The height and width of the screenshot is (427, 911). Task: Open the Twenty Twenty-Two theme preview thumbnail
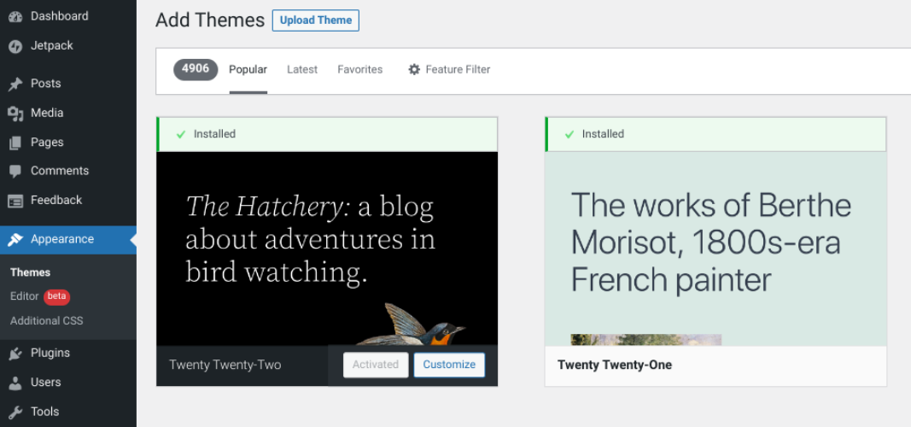click(327, 249)
